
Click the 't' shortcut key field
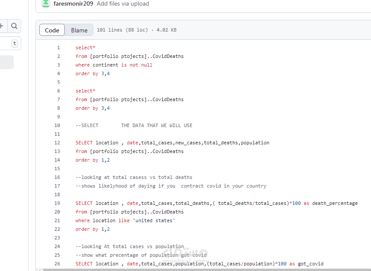[15, 43]
